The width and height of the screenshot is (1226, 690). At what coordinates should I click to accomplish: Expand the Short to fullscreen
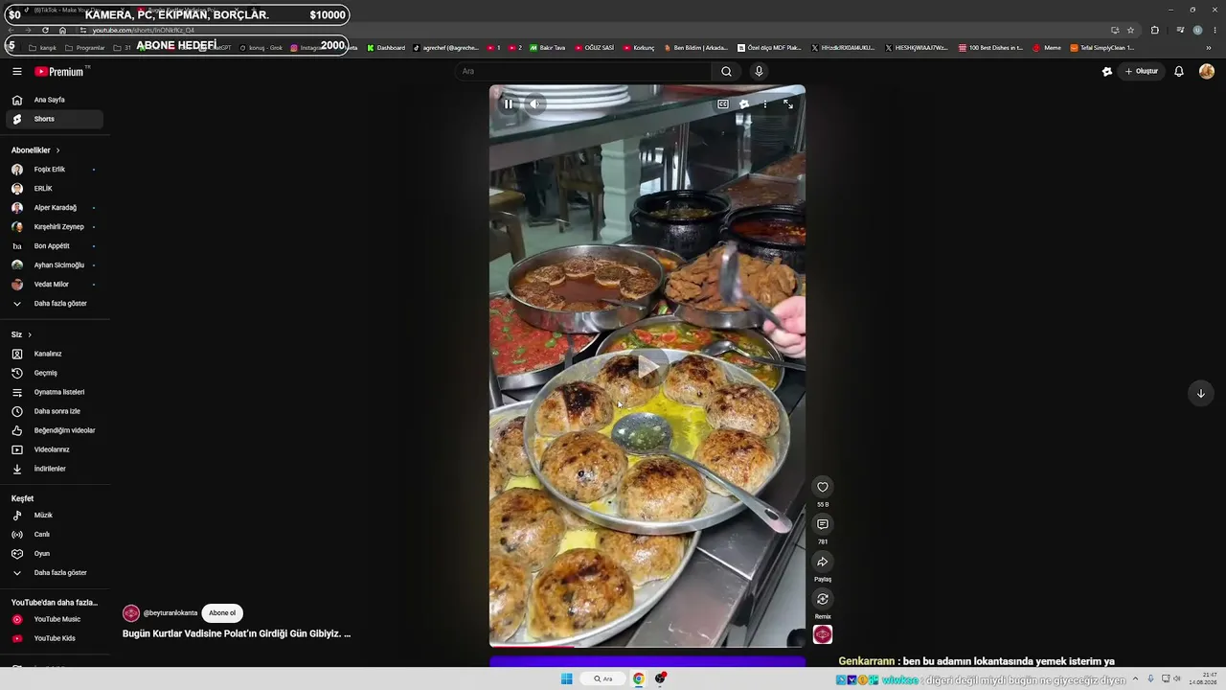788,104
